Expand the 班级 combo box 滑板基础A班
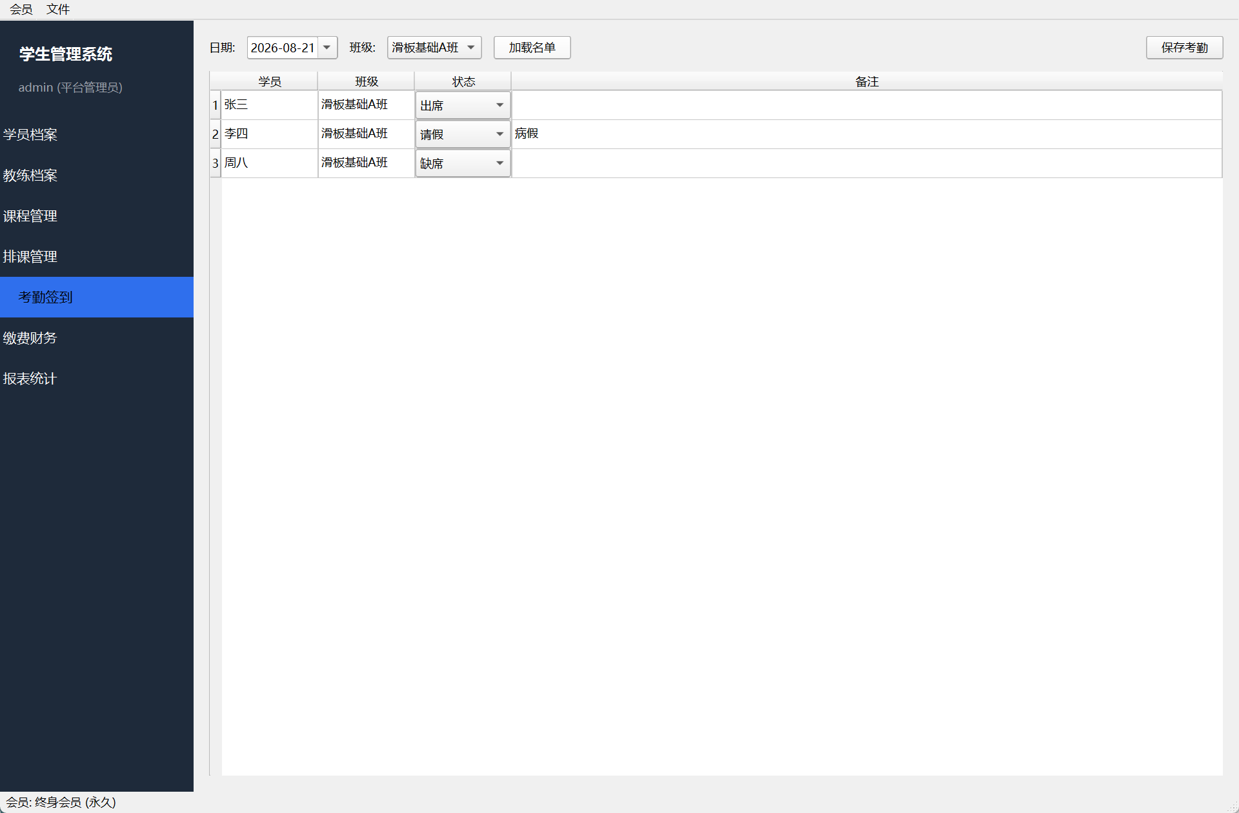Viewport: 1239px width, 813px height. coord(434,48)
